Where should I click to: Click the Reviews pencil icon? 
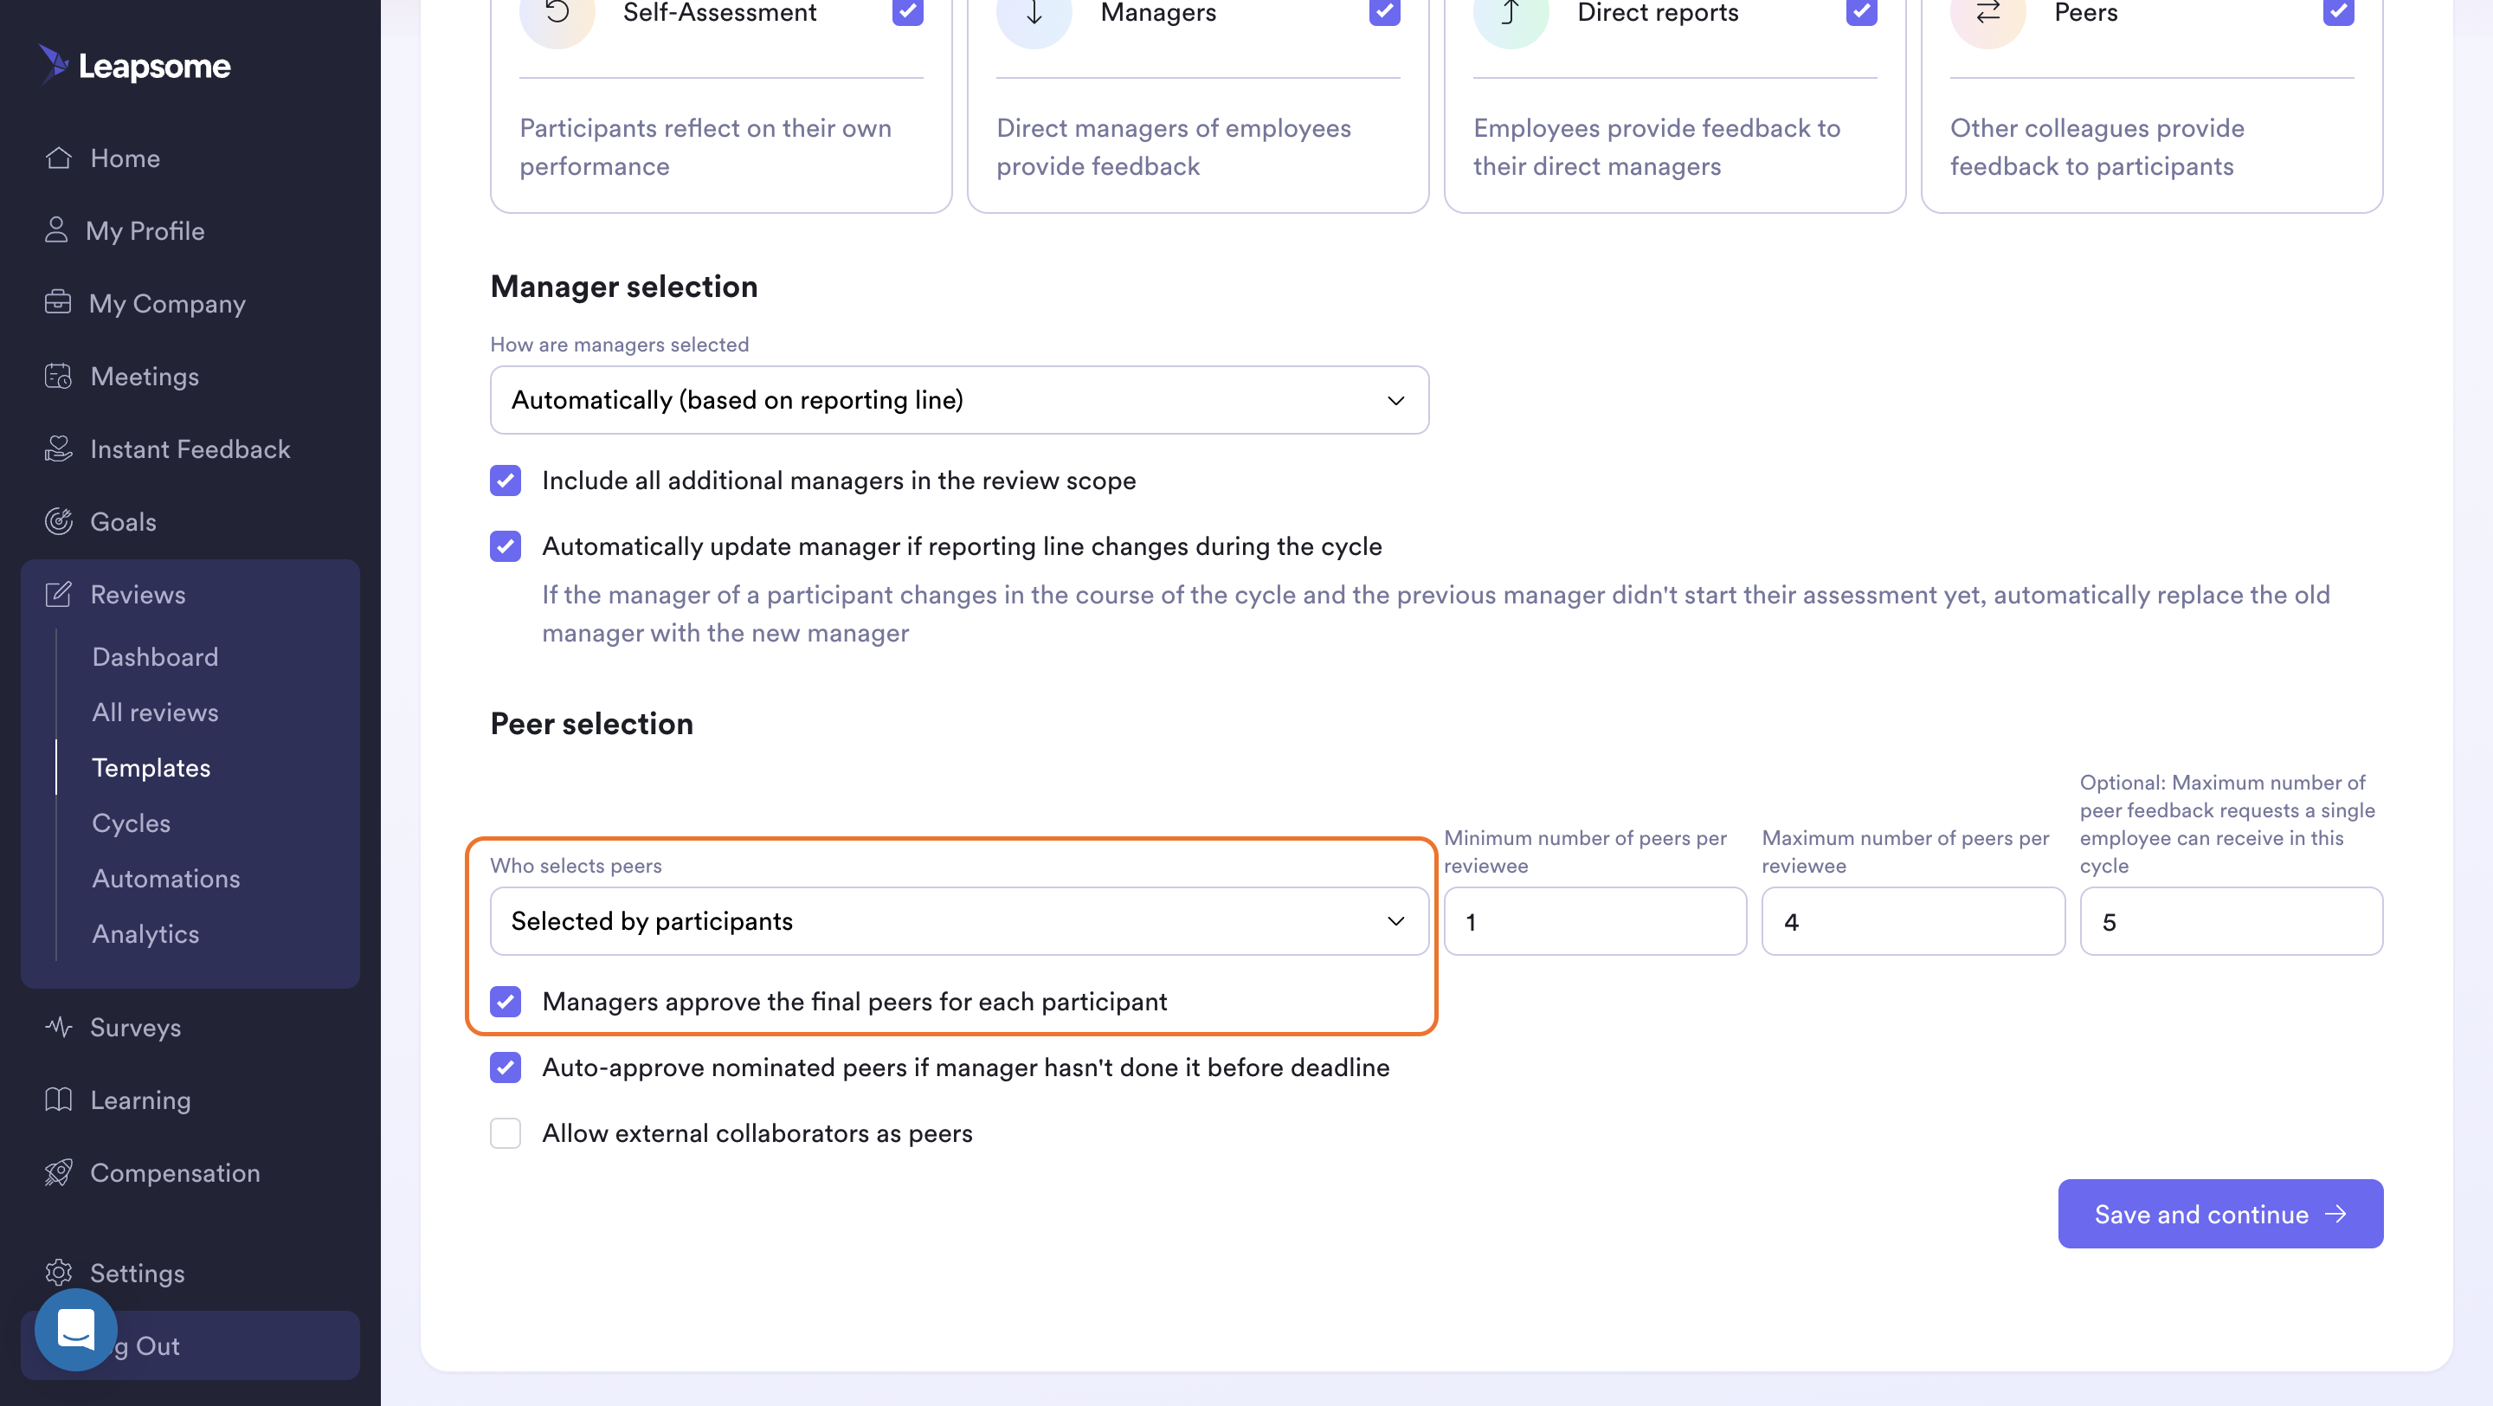pyautogui.click(x=58, y=593)
